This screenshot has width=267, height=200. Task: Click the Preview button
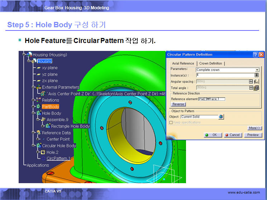pyautogui.click(x=253, y=135)
